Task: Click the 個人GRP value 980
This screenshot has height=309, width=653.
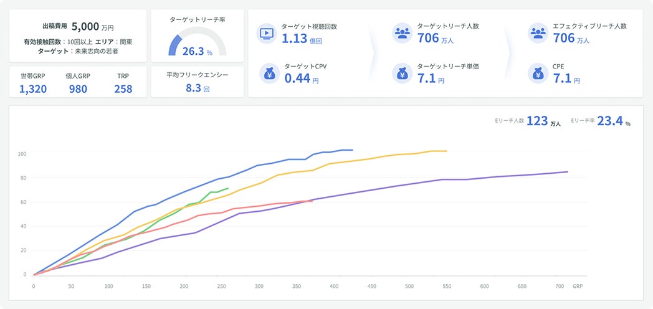Action: pos(78,88)
